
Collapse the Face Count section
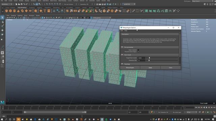pyautogui.click(x=122, y=55)
